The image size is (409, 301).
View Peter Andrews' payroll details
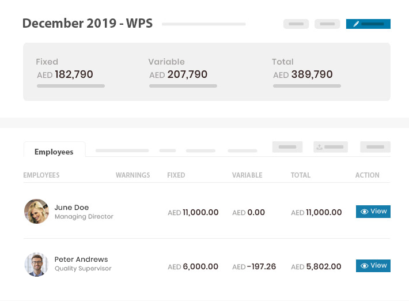(373, 266)
